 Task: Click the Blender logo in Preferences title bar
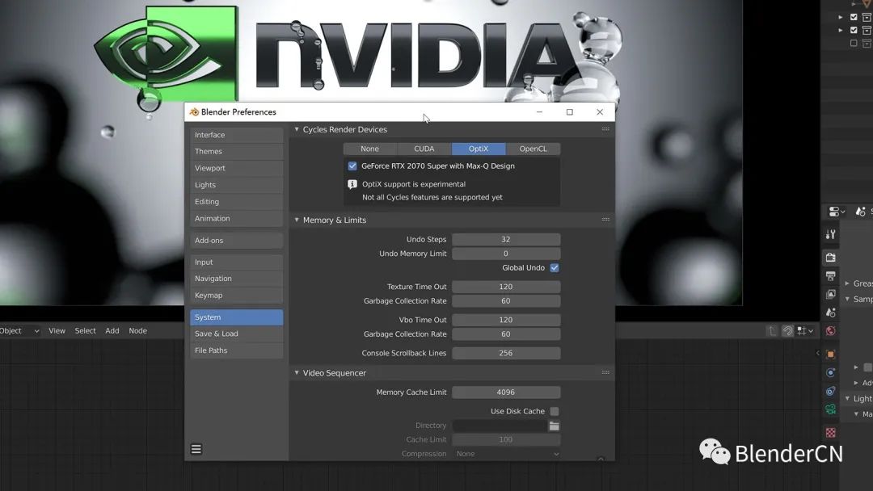pos(194,111)
